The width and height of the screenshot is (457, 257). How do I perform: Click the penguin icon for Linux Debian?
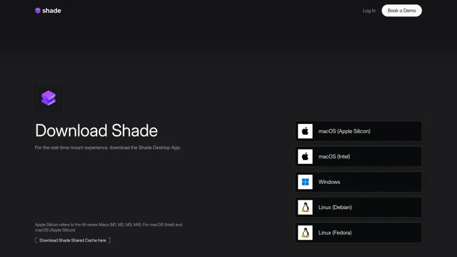(x=305, y=207)
